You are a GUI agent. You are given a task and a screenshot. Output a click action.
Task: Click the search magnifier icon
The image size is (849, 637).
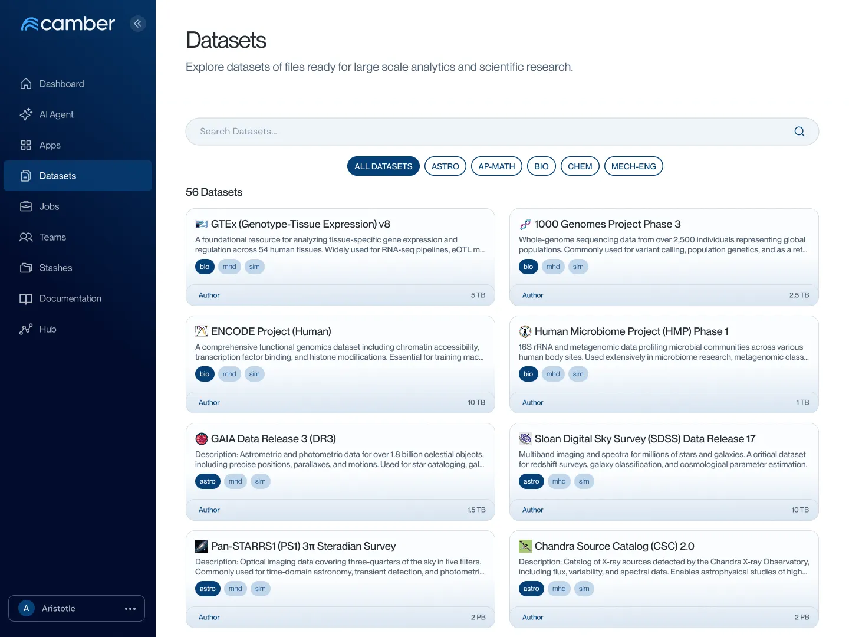coord(799,132)
